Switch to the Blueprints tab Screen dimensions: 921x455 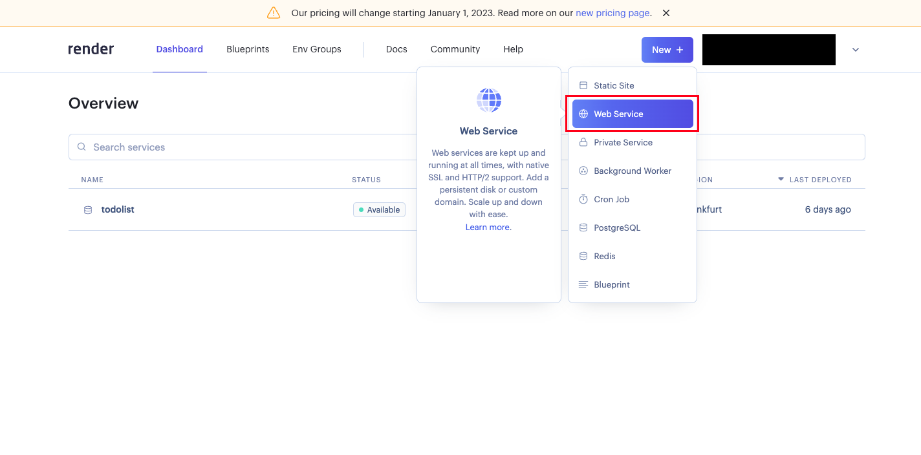(248, 49)
